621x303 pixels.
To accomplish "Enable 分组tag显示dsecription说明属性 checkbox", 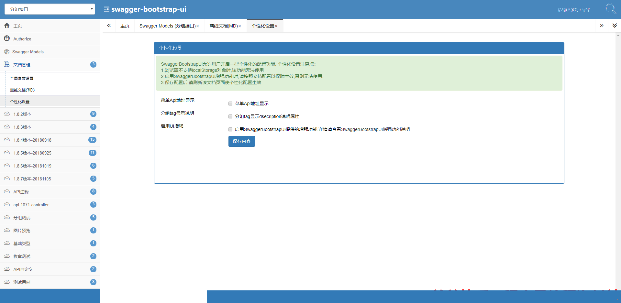I will tap(230, 116).
